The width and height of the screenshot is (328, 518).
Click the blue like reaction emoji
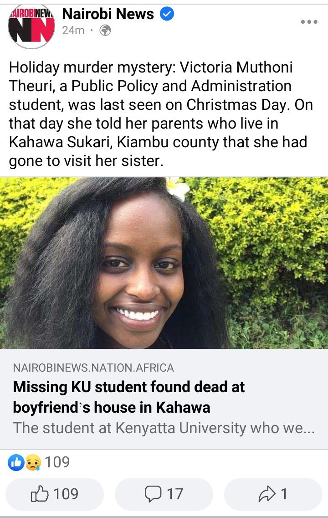16,462
